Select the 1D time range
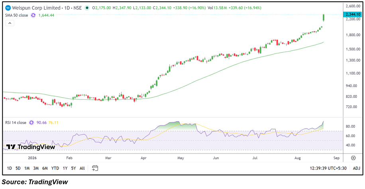The image size is (365, 189). [9, 168]
